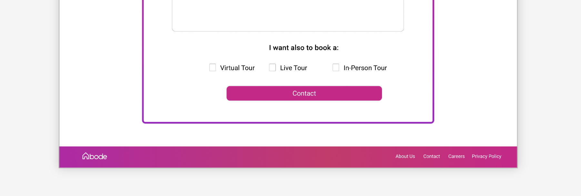The image size is (581, 196).
Task: Click white strip between form card and footer
Action: pyautogui.click(x=288, y=135)
